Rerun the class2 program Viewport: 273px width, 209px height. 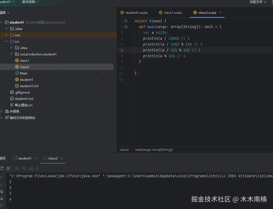[x=2, y=168]
